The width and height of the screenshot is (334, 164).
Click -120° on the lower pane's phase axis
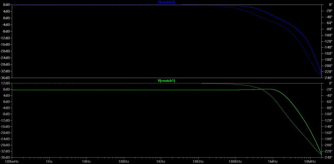pyautogui.click(x=328, y=120)
